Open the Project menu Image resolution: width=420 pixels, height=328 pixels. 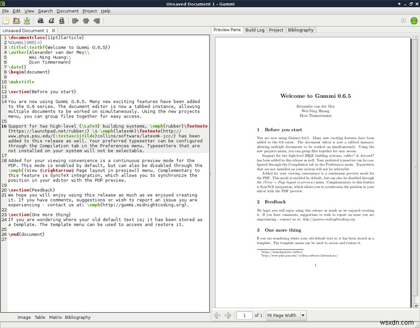90,11
